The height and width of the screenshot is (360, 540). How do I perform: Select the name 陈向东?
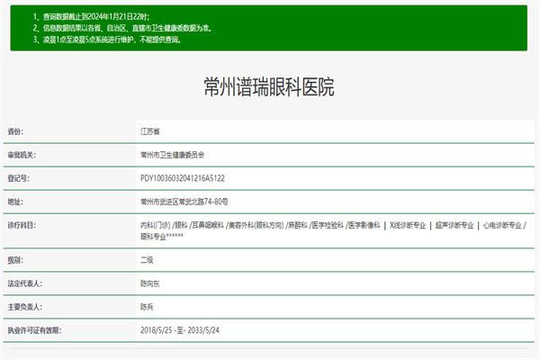click(149, 283)
